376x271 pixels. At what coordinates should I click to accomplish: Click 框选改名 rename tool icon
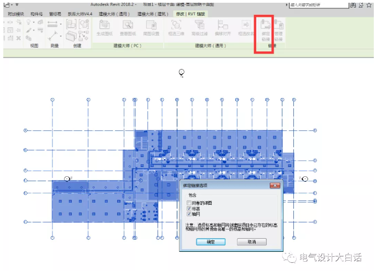coord(246,28)
